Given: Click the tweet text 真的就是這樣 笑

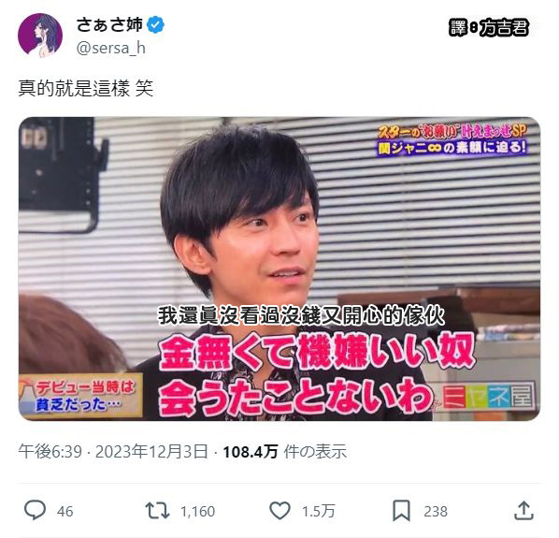Looking at the screenshot, I should [86, 88].
